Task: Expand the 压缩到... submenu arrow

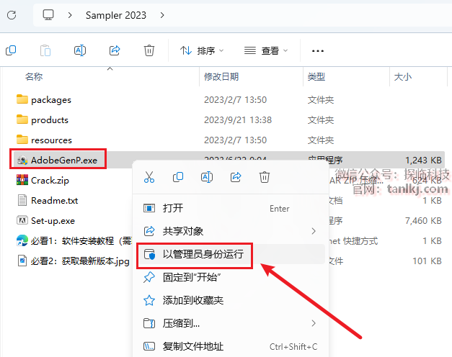Action: (x=314, y=323)
